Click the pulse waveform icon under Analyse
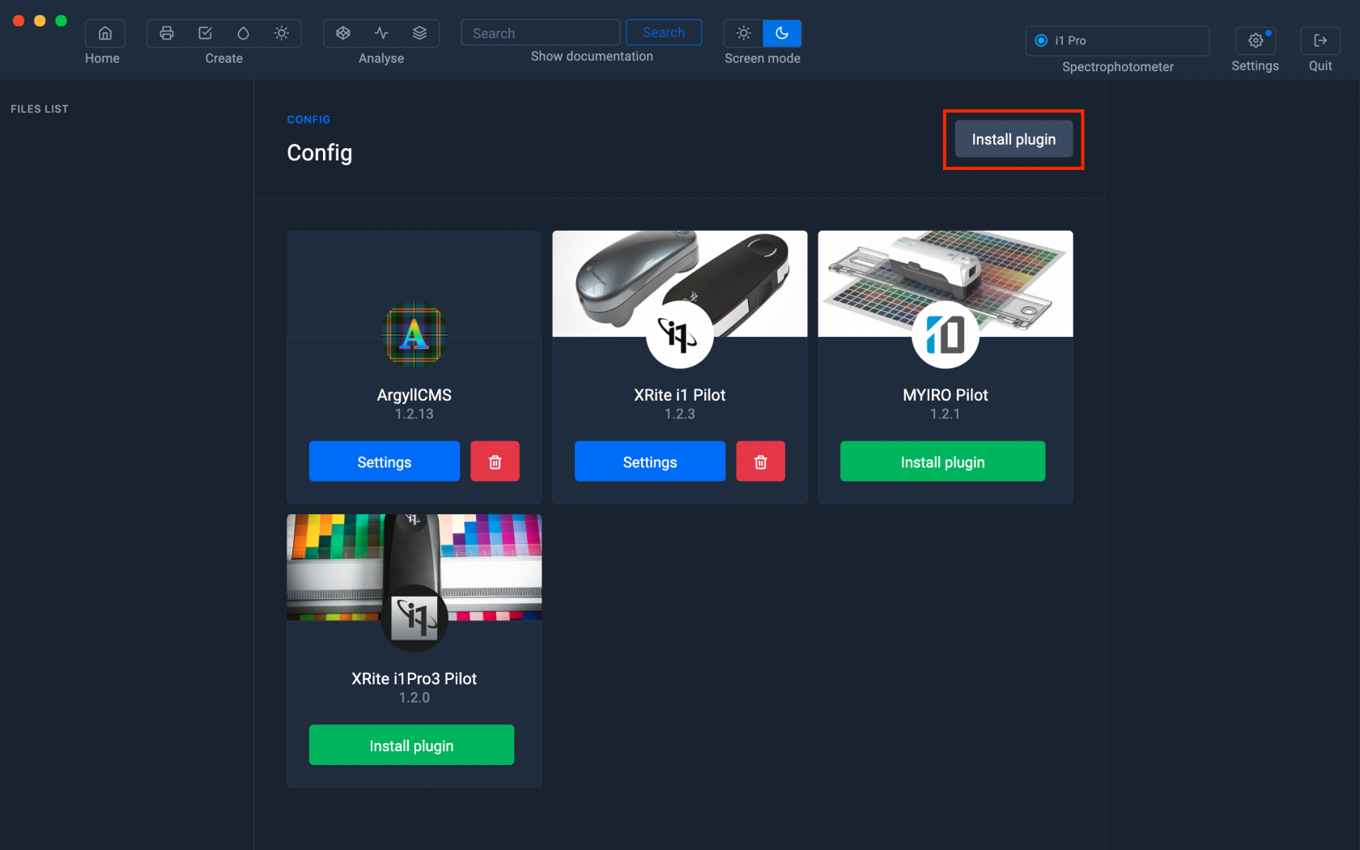The width and height of the screenshot is (1360, 850). pyautogui.click(x=381, y=33)
